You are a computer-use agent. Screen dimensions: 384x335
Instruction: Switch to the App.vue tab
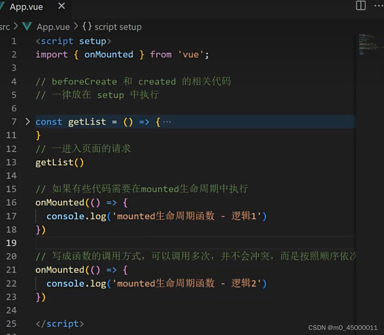(x=26, y=6)
